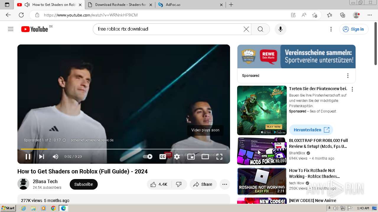Go back in browser history
Image resolution: width=378 pixels, height=212 pixels.
8,15
